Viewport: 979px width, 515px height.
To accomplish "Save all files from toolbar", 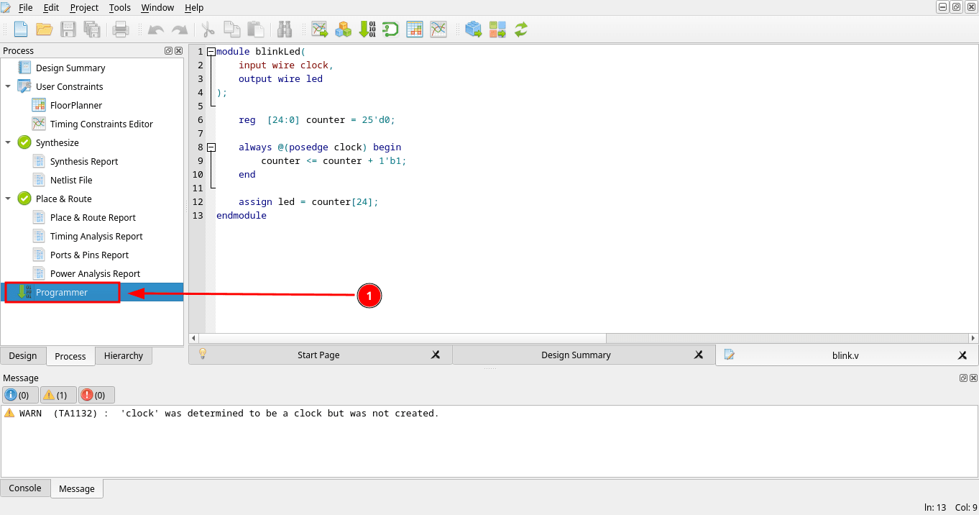I will [92, 29].
